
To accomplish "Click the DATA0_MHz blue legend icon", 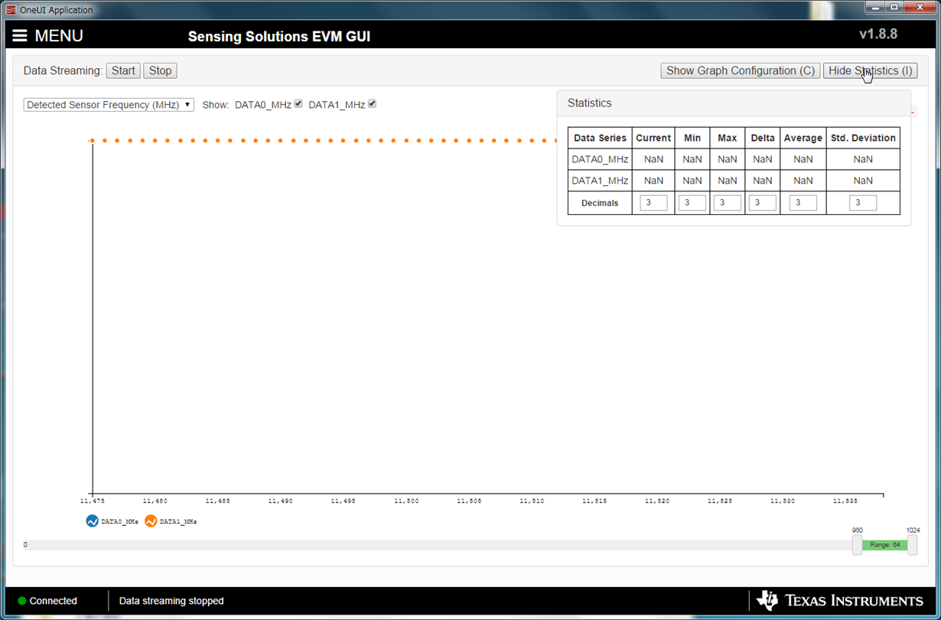I will 93,521.
